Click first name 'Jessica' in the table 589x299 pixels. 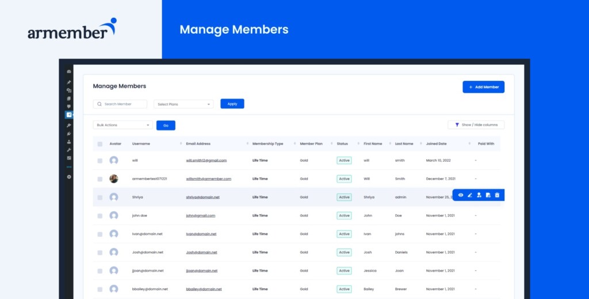370,270
